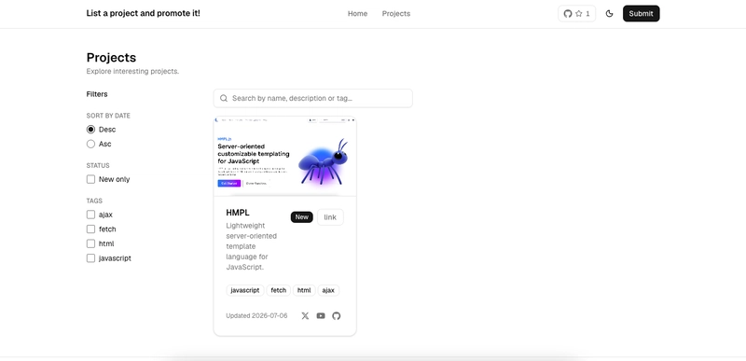Check the fetch tag filter

pos(90,229)
